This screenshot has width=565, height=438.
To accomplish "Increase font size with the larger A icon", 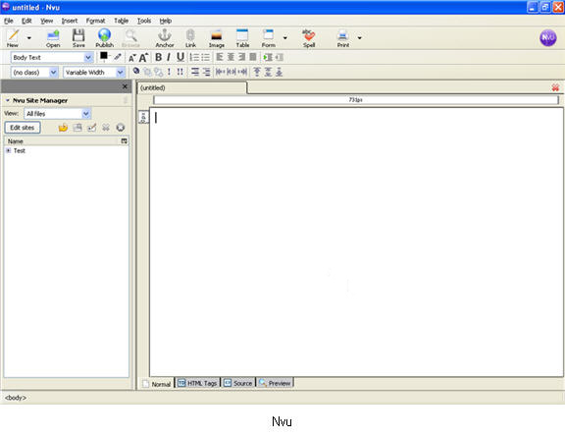I will (144, 57).
